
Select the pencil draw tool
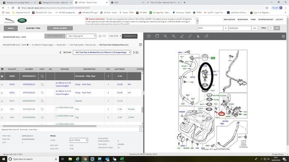[182, 36]
